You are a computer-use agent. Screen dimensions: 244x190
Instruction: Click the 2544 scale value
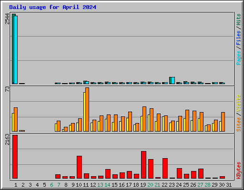(x=7, y=19)
